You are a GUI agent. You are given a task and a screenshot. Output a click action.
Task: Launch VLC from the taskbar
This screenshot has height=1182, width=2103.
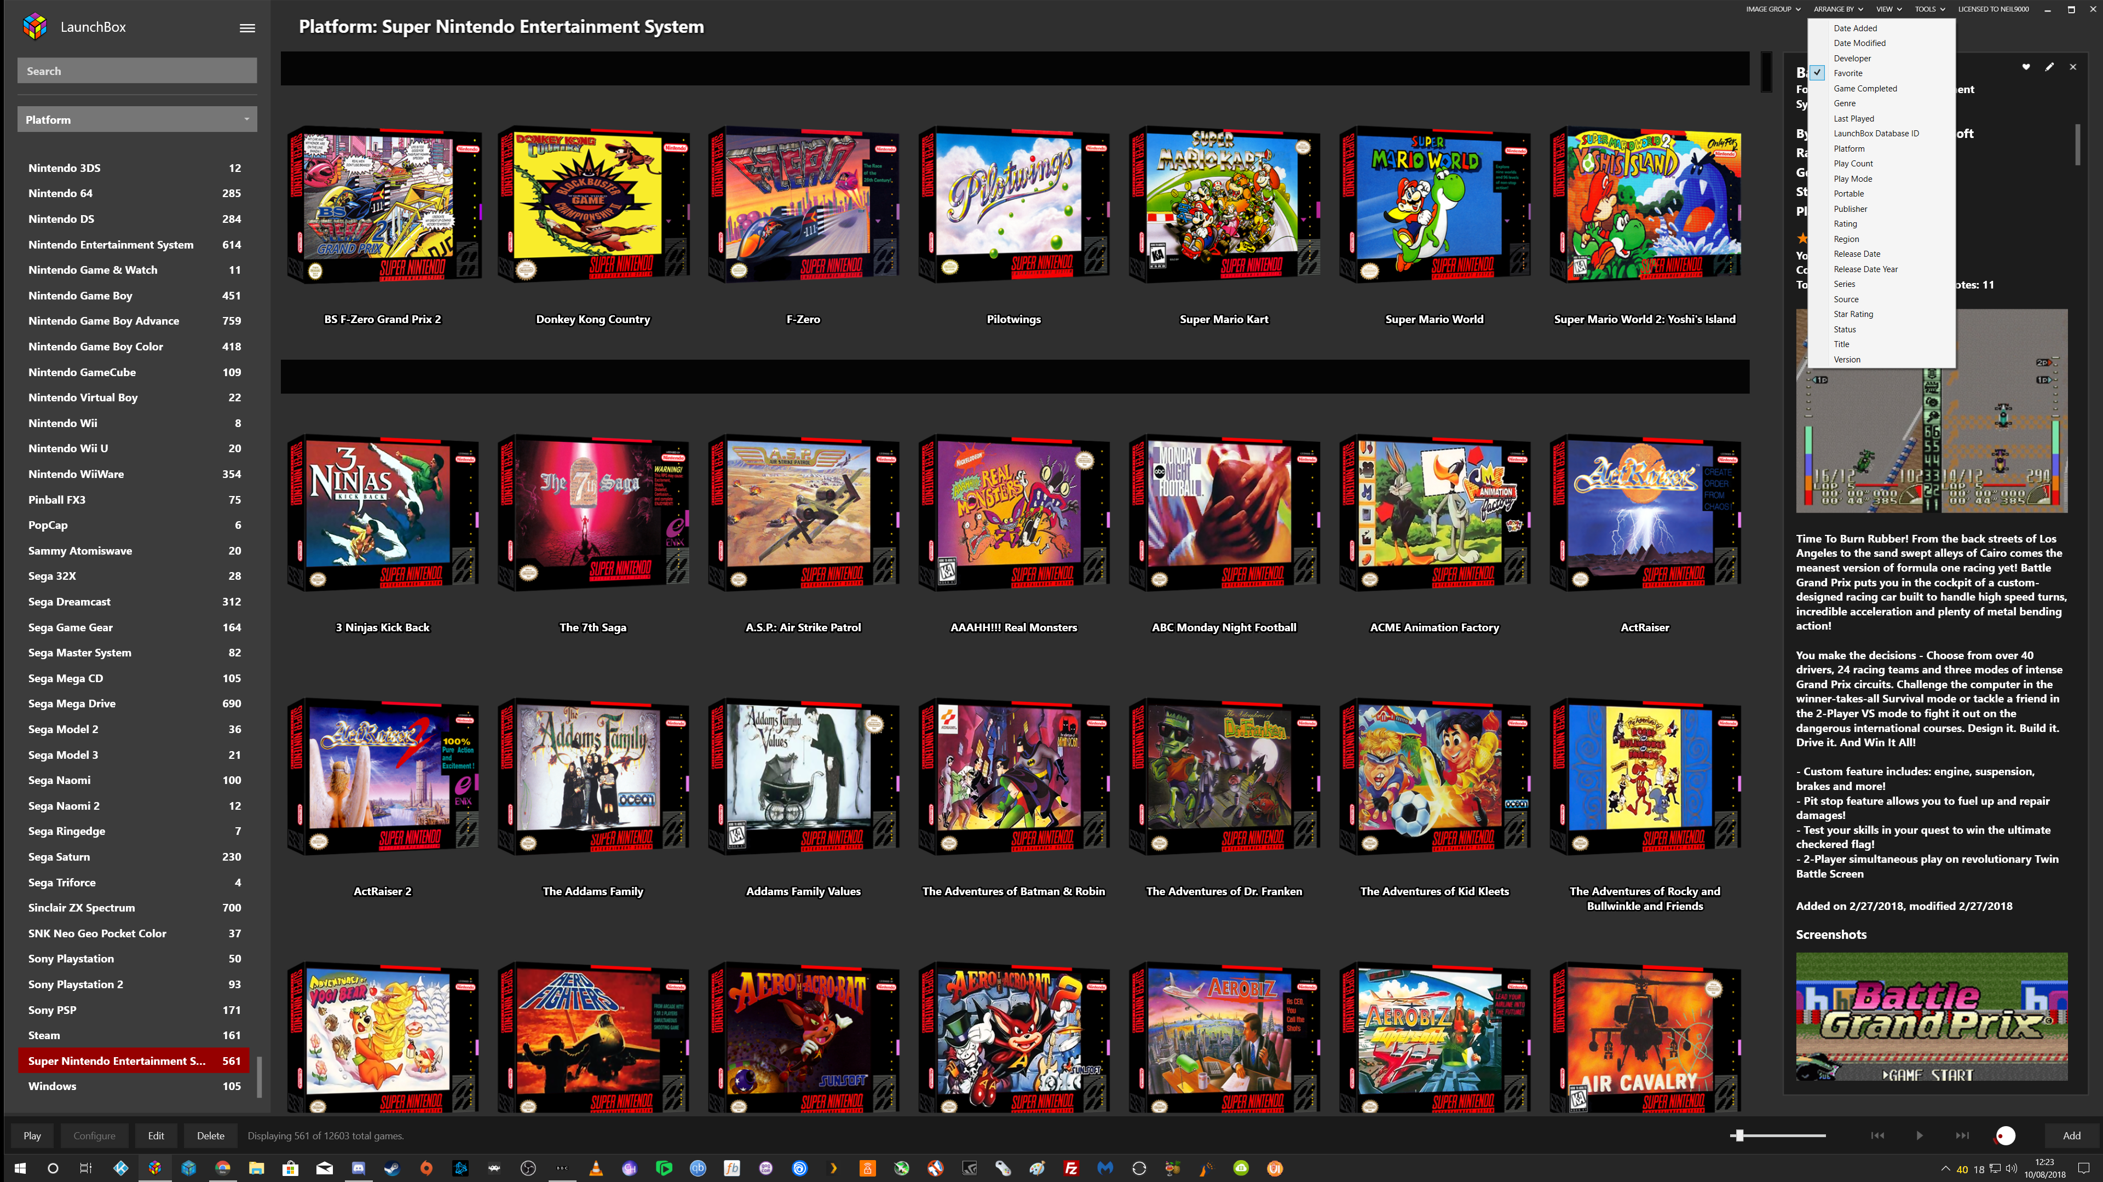pyautogui.click(x=596, y=1168)
